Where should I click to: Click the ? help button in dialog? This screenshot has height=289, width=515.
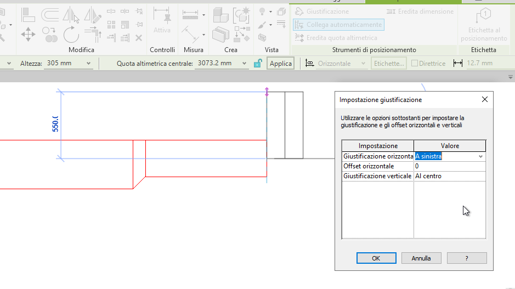click(x=467, y=258)
